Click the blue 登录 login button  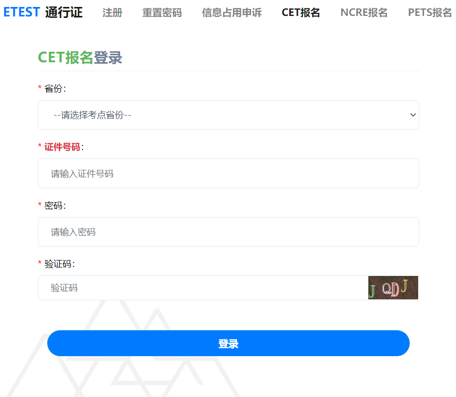coord(228,343)
